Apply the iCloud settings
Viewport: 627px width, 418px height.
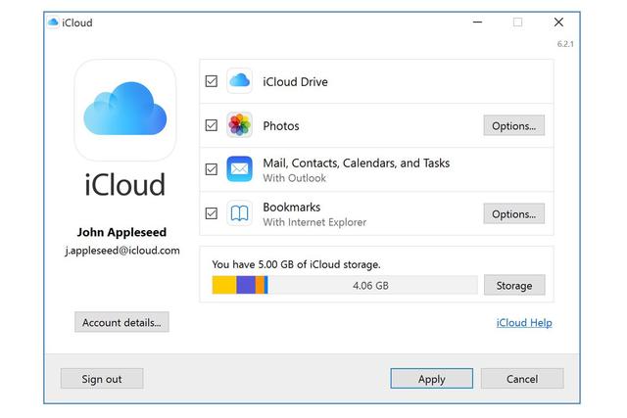click(431, 379)
